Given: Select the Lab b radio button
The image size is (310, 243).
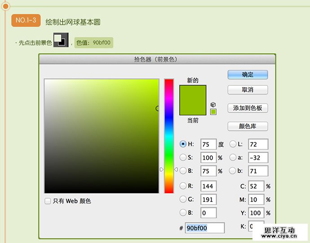Looking at the screenshot, I should coord(233,171).
